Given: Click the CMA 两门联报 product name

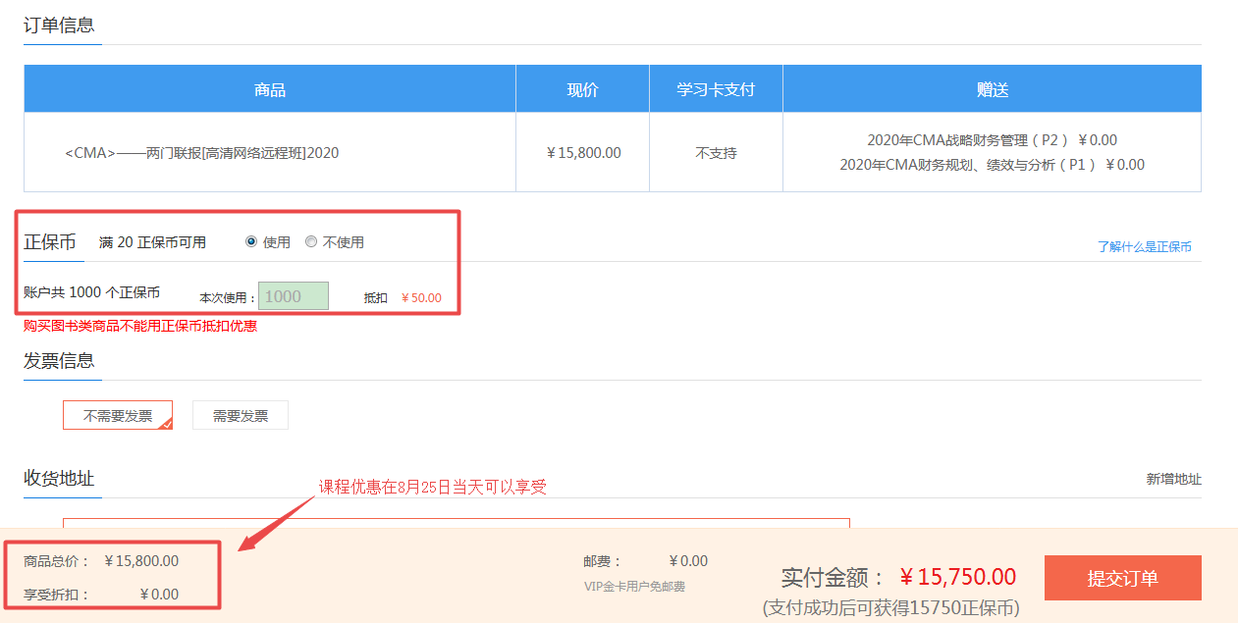Looking at the screenshot, I should [202, 153].
